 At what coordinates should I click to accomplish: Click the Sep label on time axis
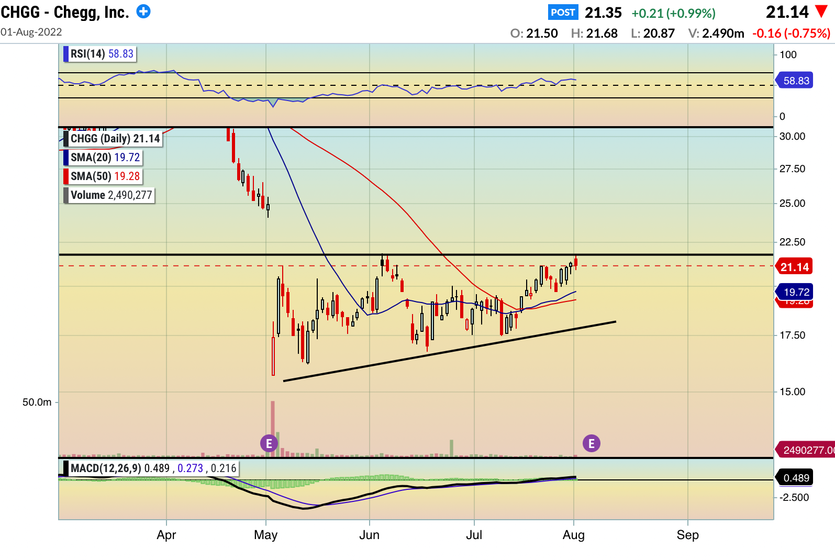pos(687,535)
